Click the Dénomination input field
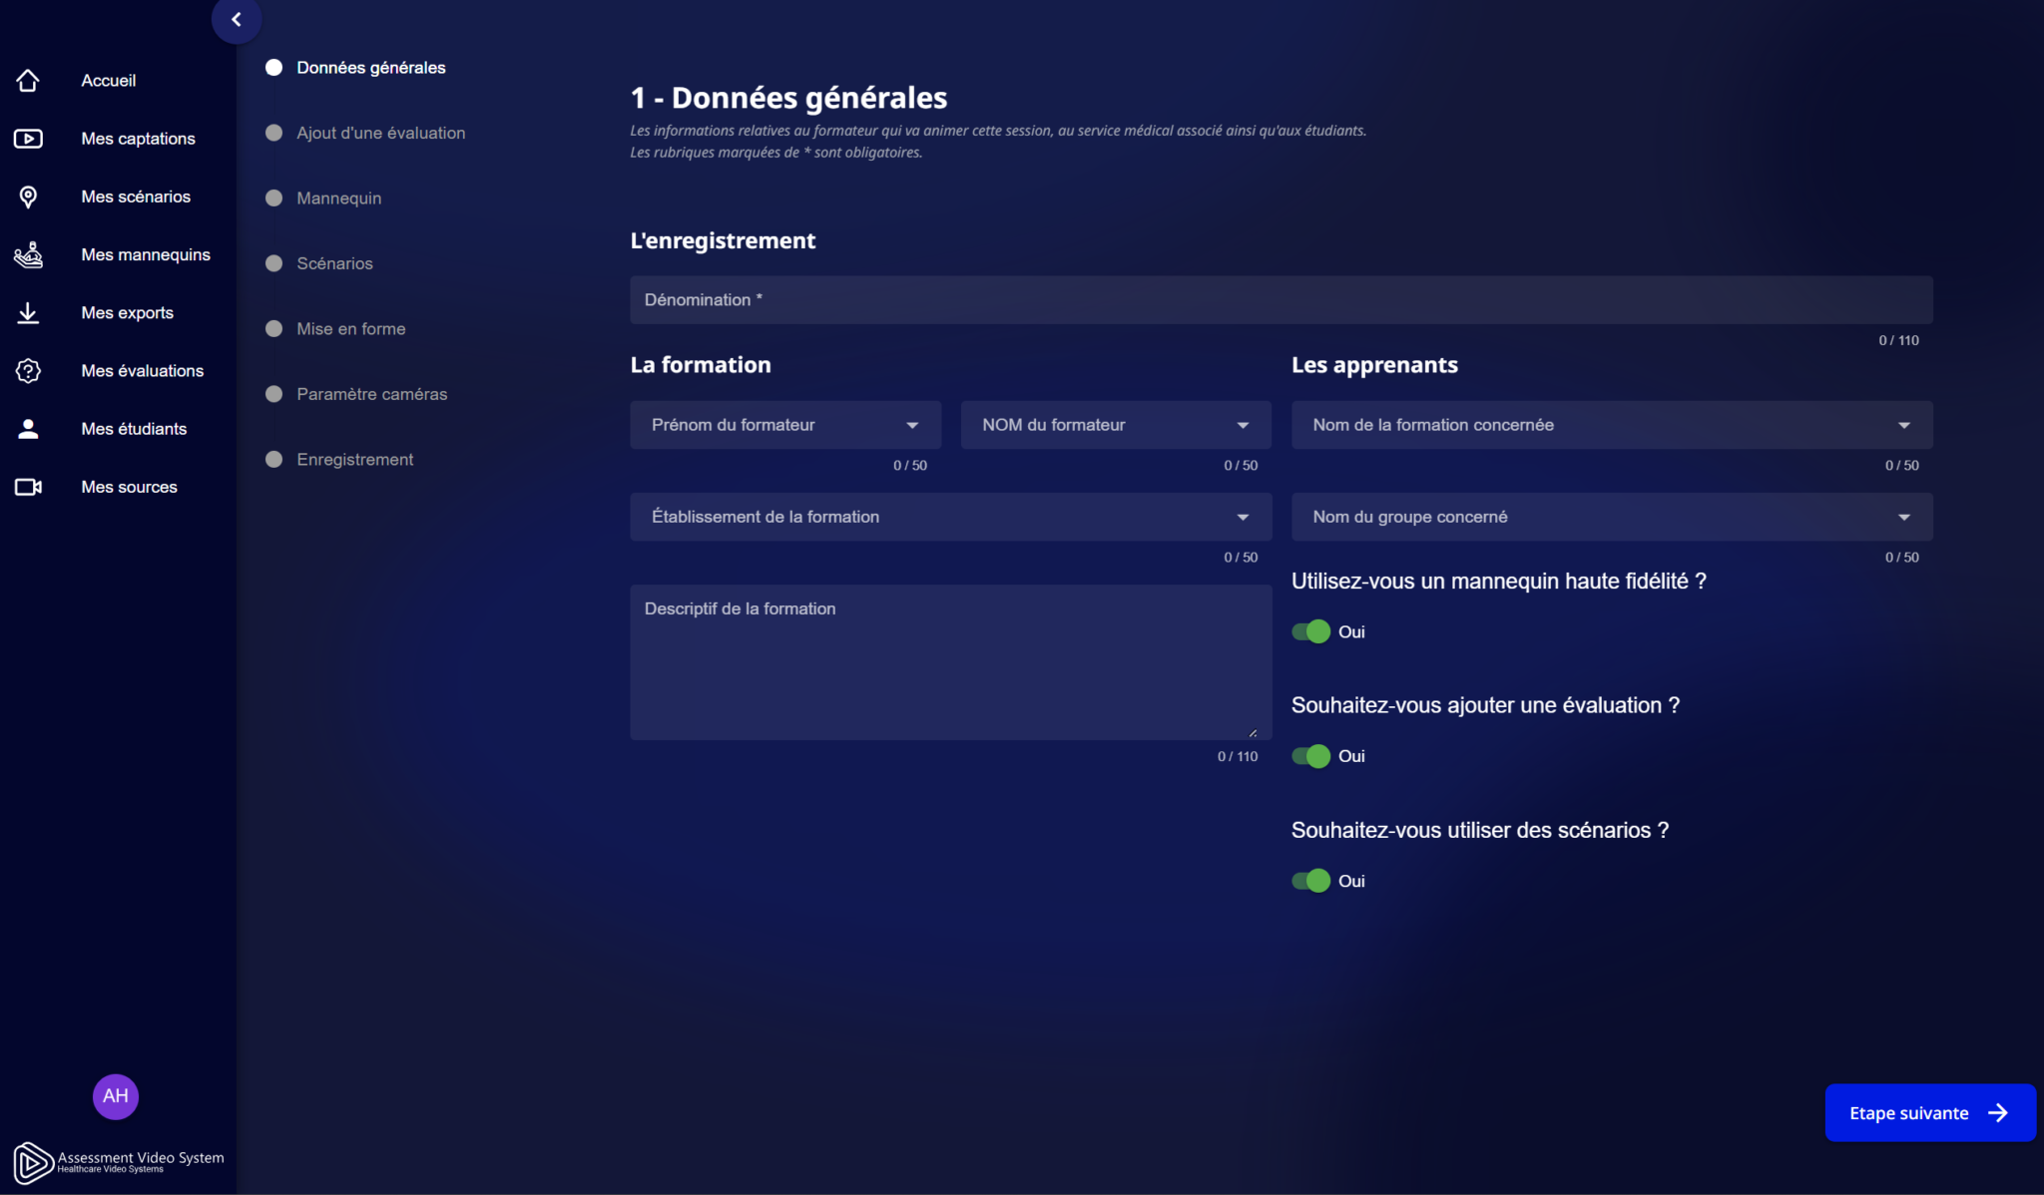 (x=1281, y=300)
